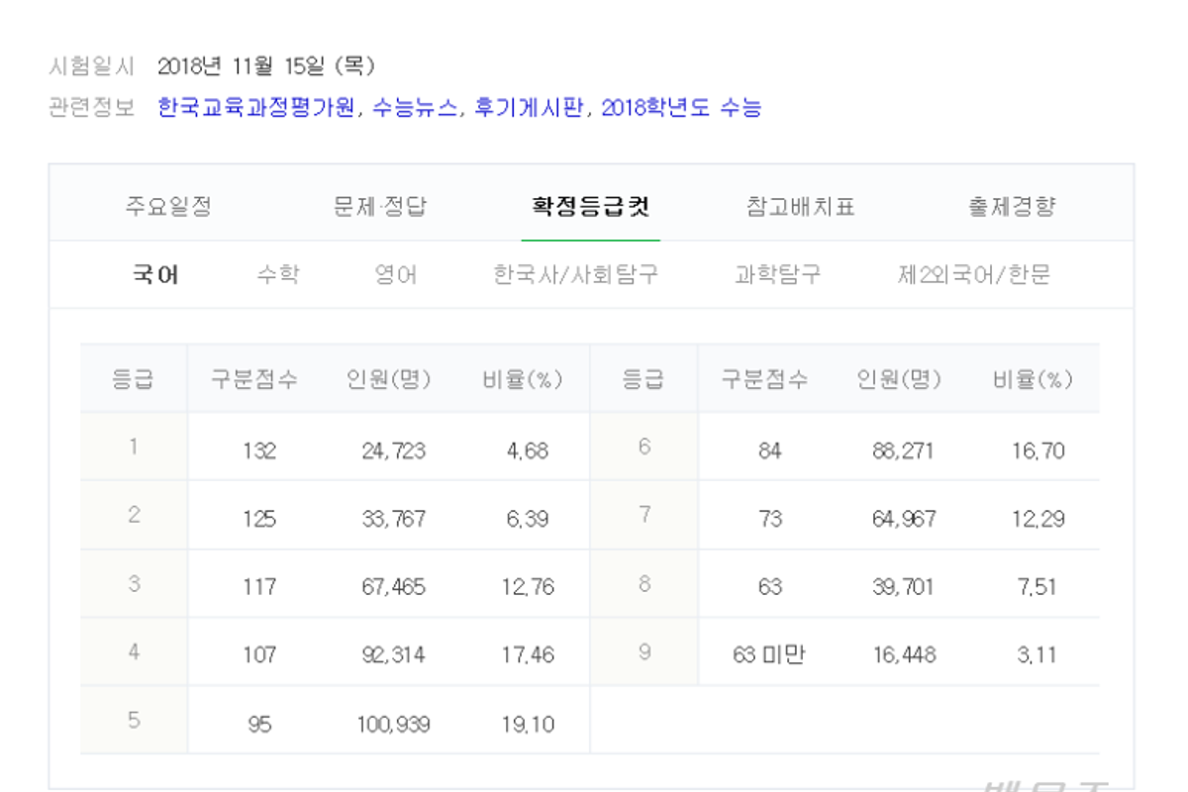
Task: View the 과학탐구 subject tab
Action: (777, 274)
